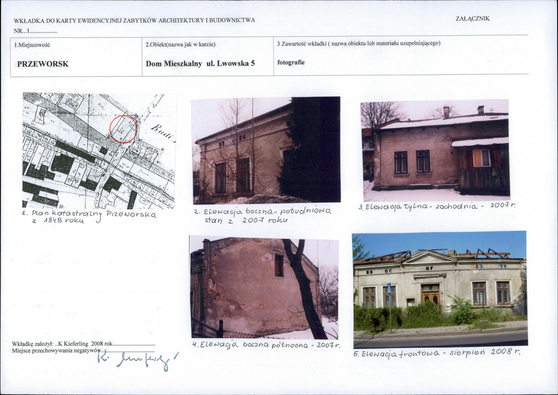Click the red circle on the map
558x395 pixels.
[123, 129]
